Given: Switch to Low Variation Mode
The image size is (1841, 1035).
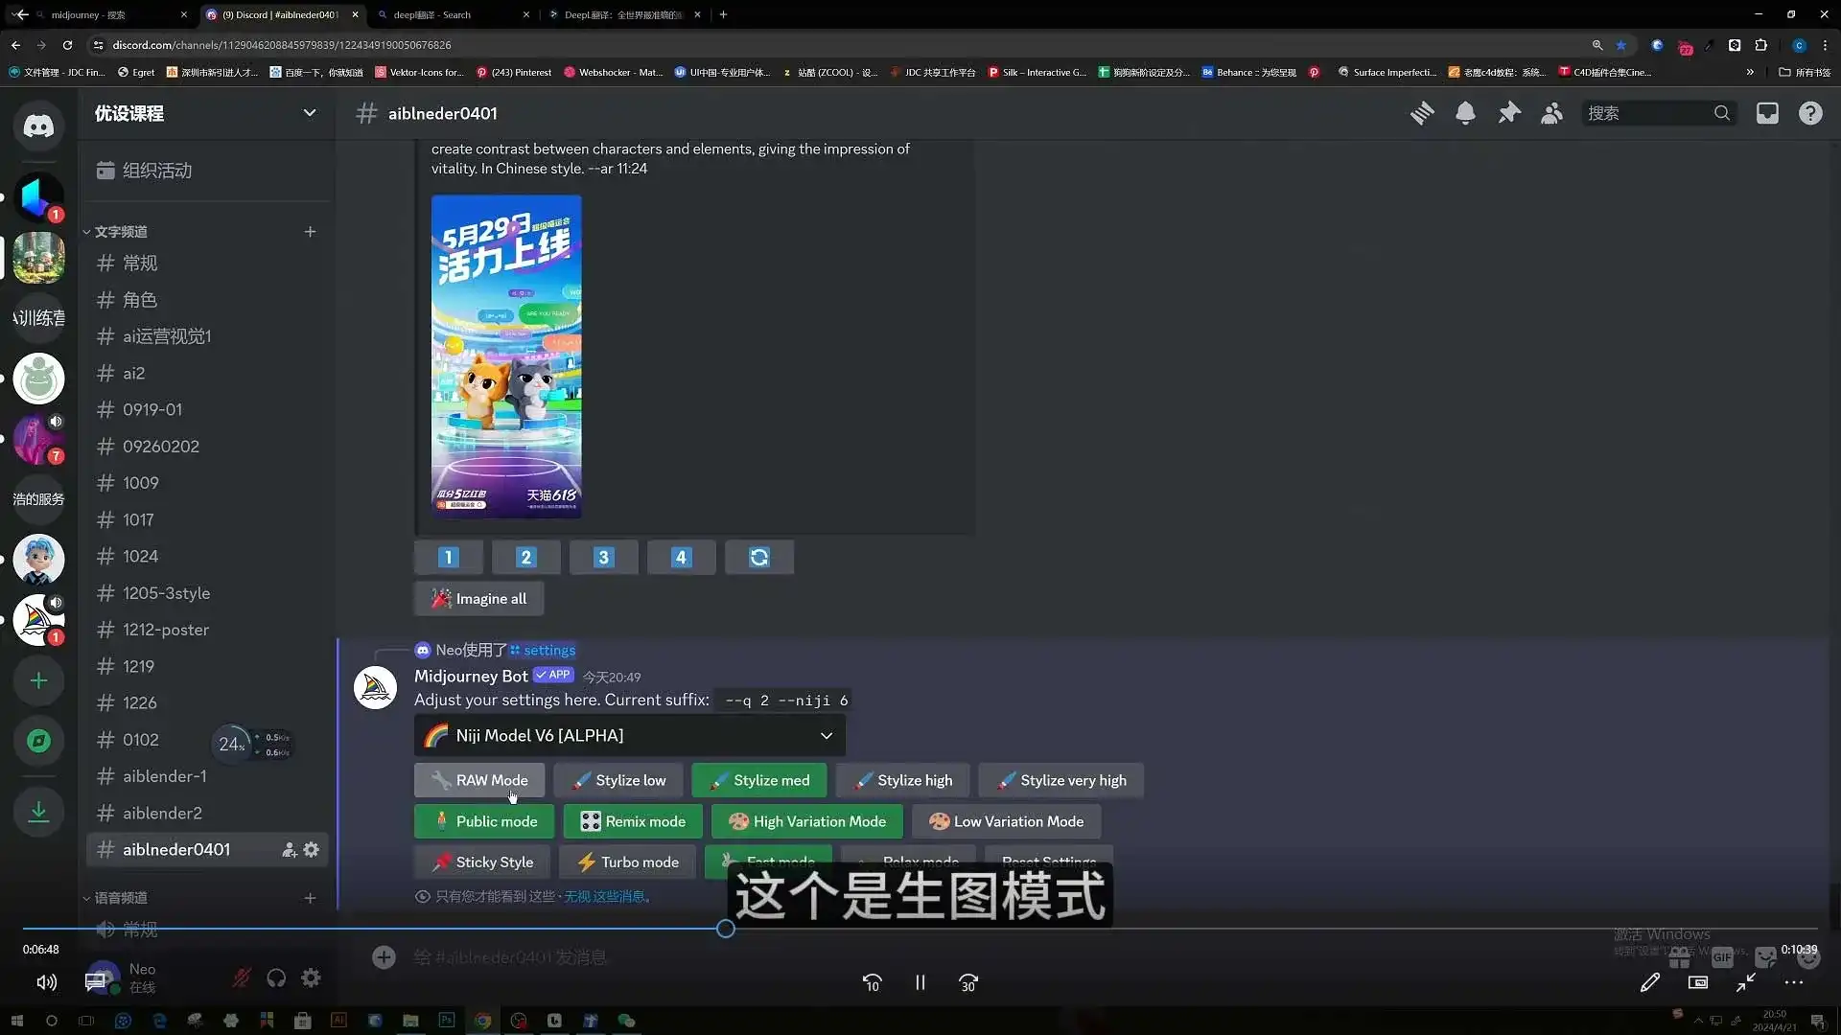Looking at the screenshot, I should click(1006, 821).
